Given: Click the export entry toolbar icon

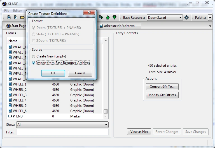Looking at the screenshot, I should click(101, 17).
